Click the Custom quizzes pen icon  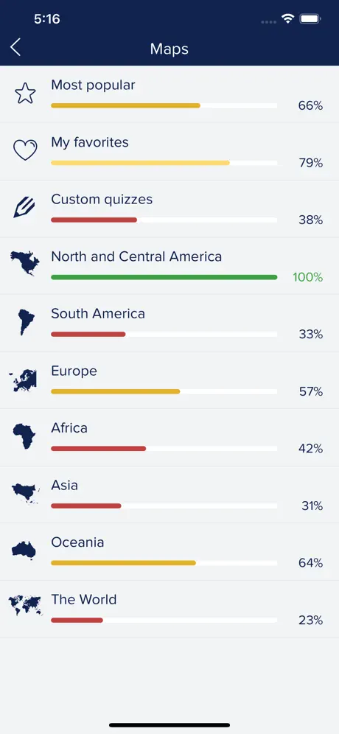coord(24,207)
